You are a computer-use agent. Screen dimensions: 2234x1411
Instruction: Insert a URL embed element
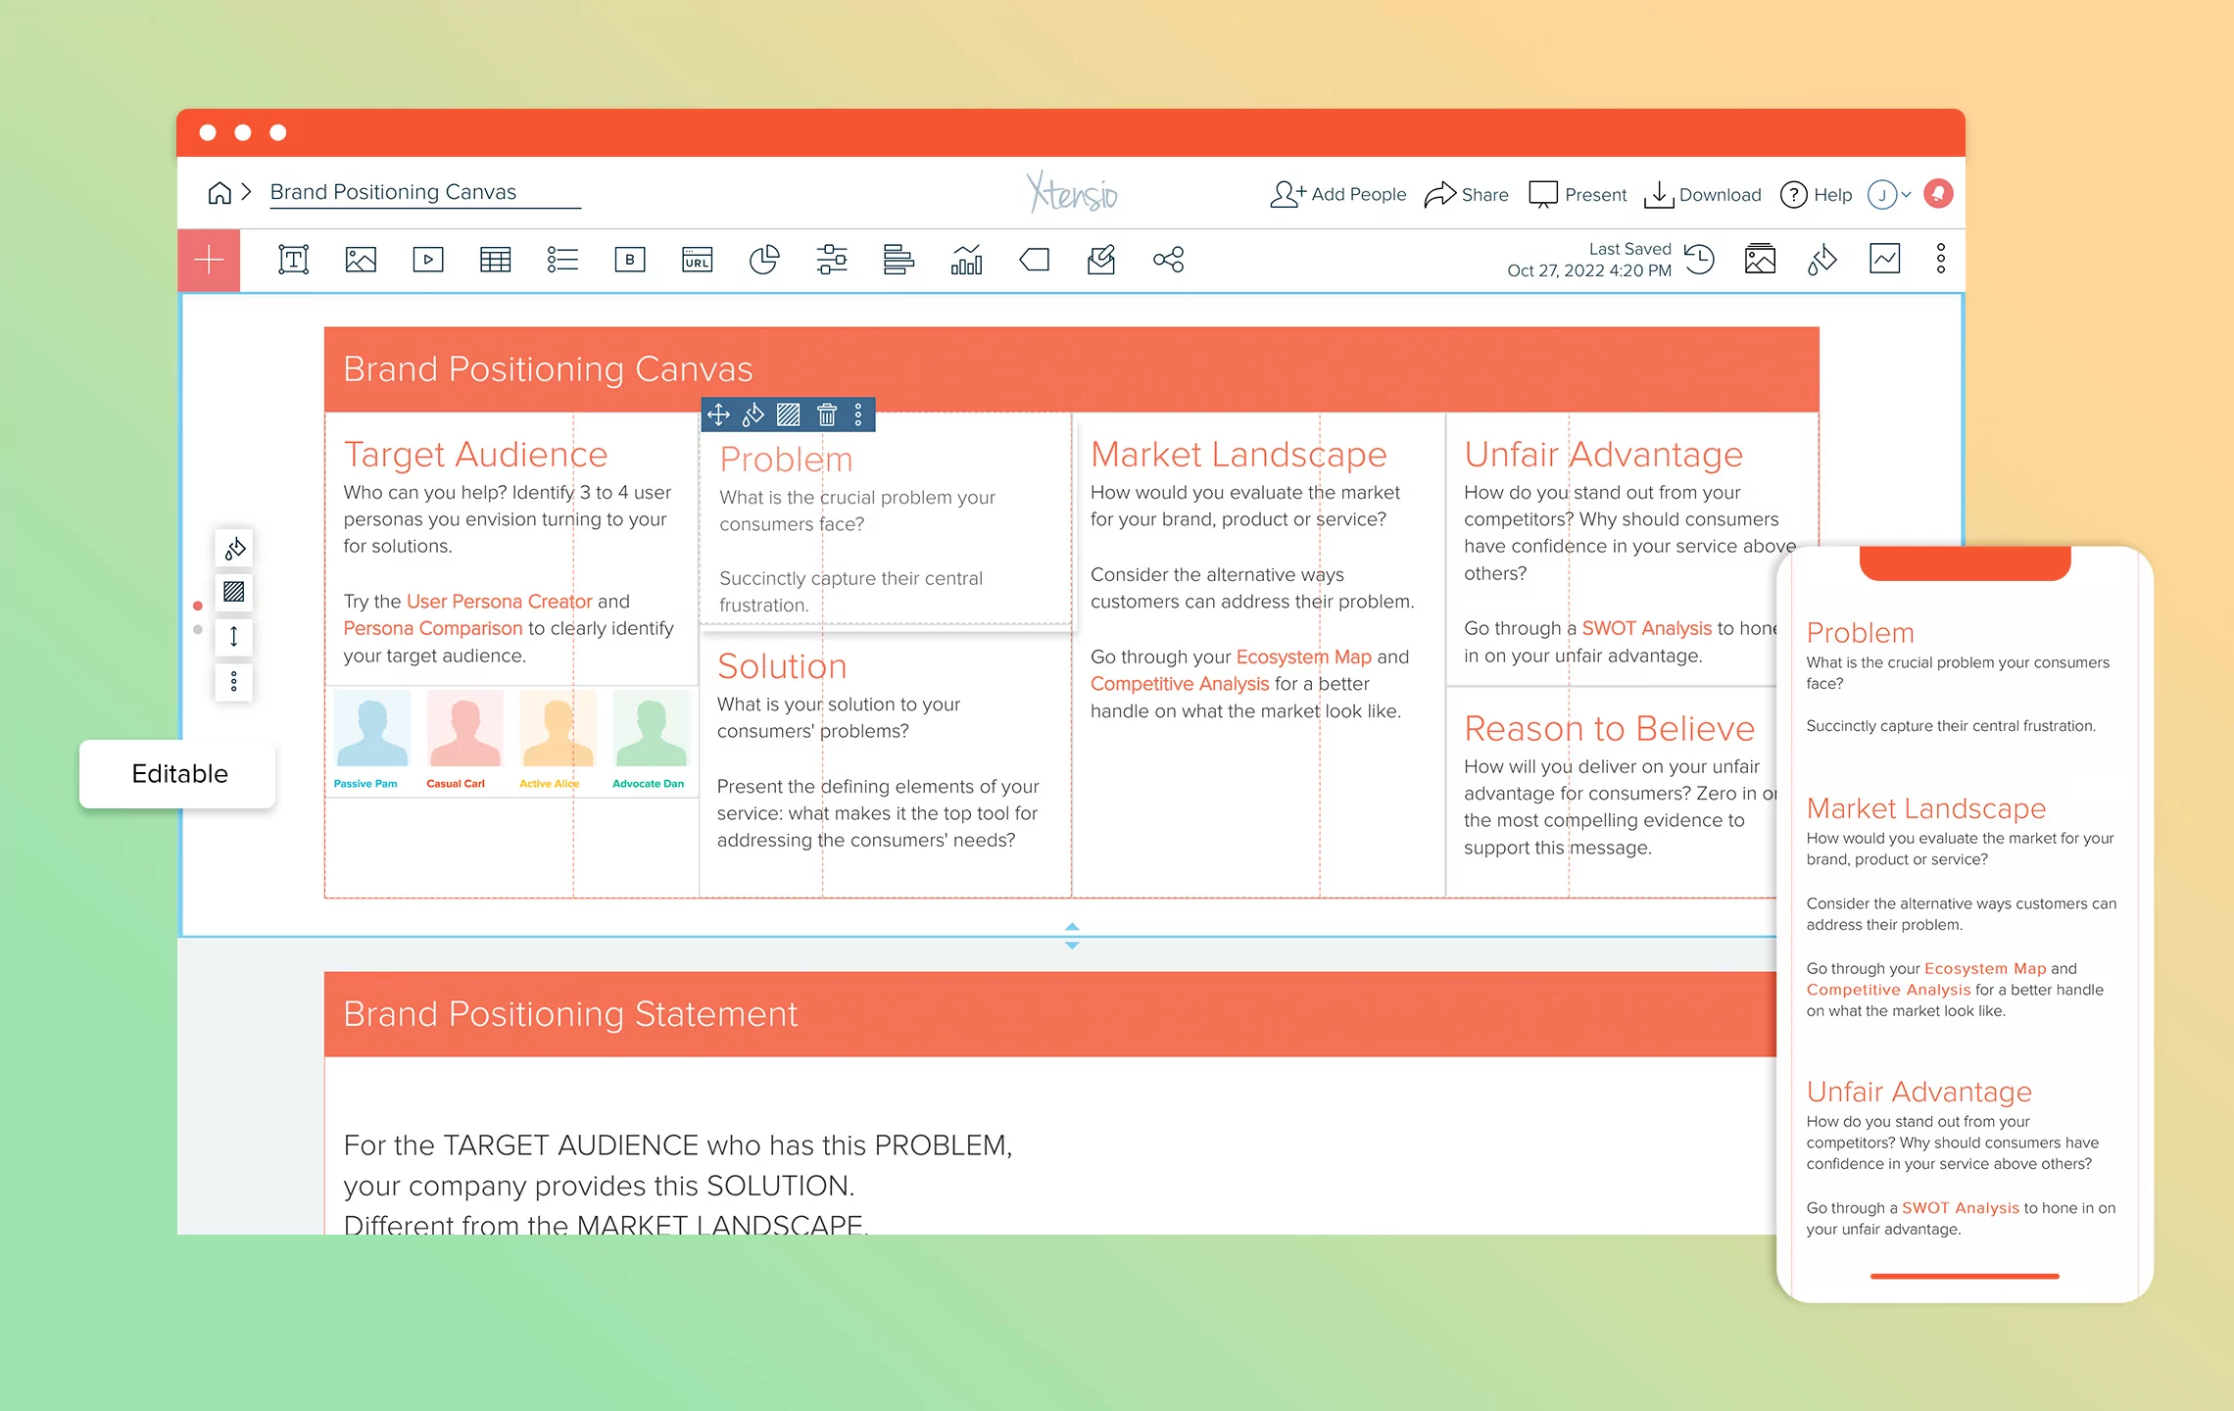pos(697,260)
